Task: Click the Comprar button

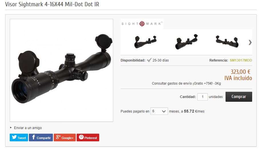Action: [x=239, y=97]
